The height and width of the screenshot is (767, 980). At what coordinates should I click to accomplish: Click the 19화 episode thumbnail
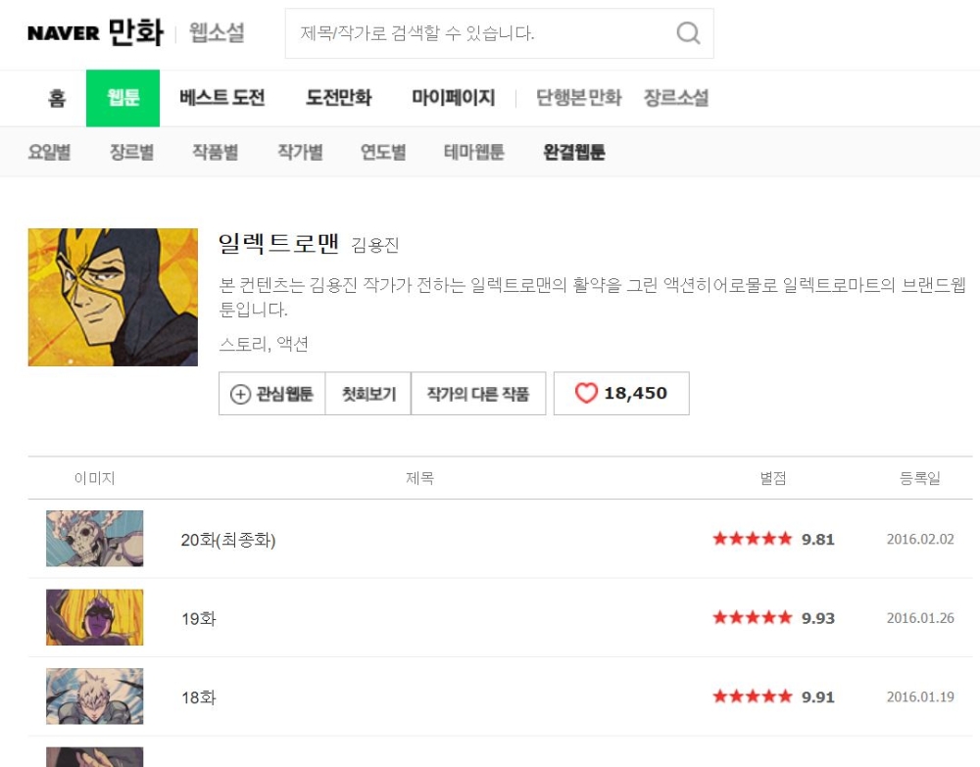pos(94,617)
